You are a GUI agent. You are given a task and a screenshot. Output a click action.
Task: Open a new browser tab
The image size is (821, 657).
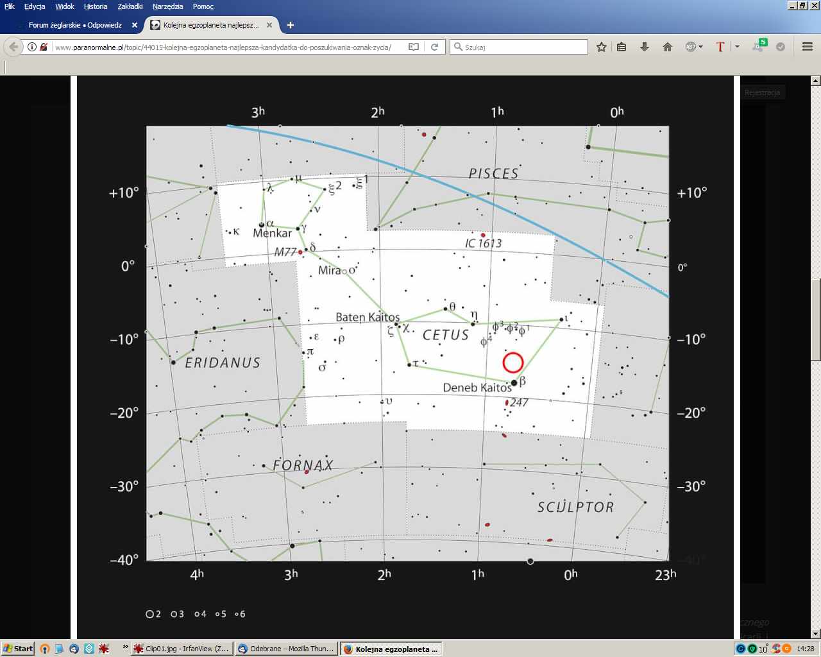[x=291, y=25]
